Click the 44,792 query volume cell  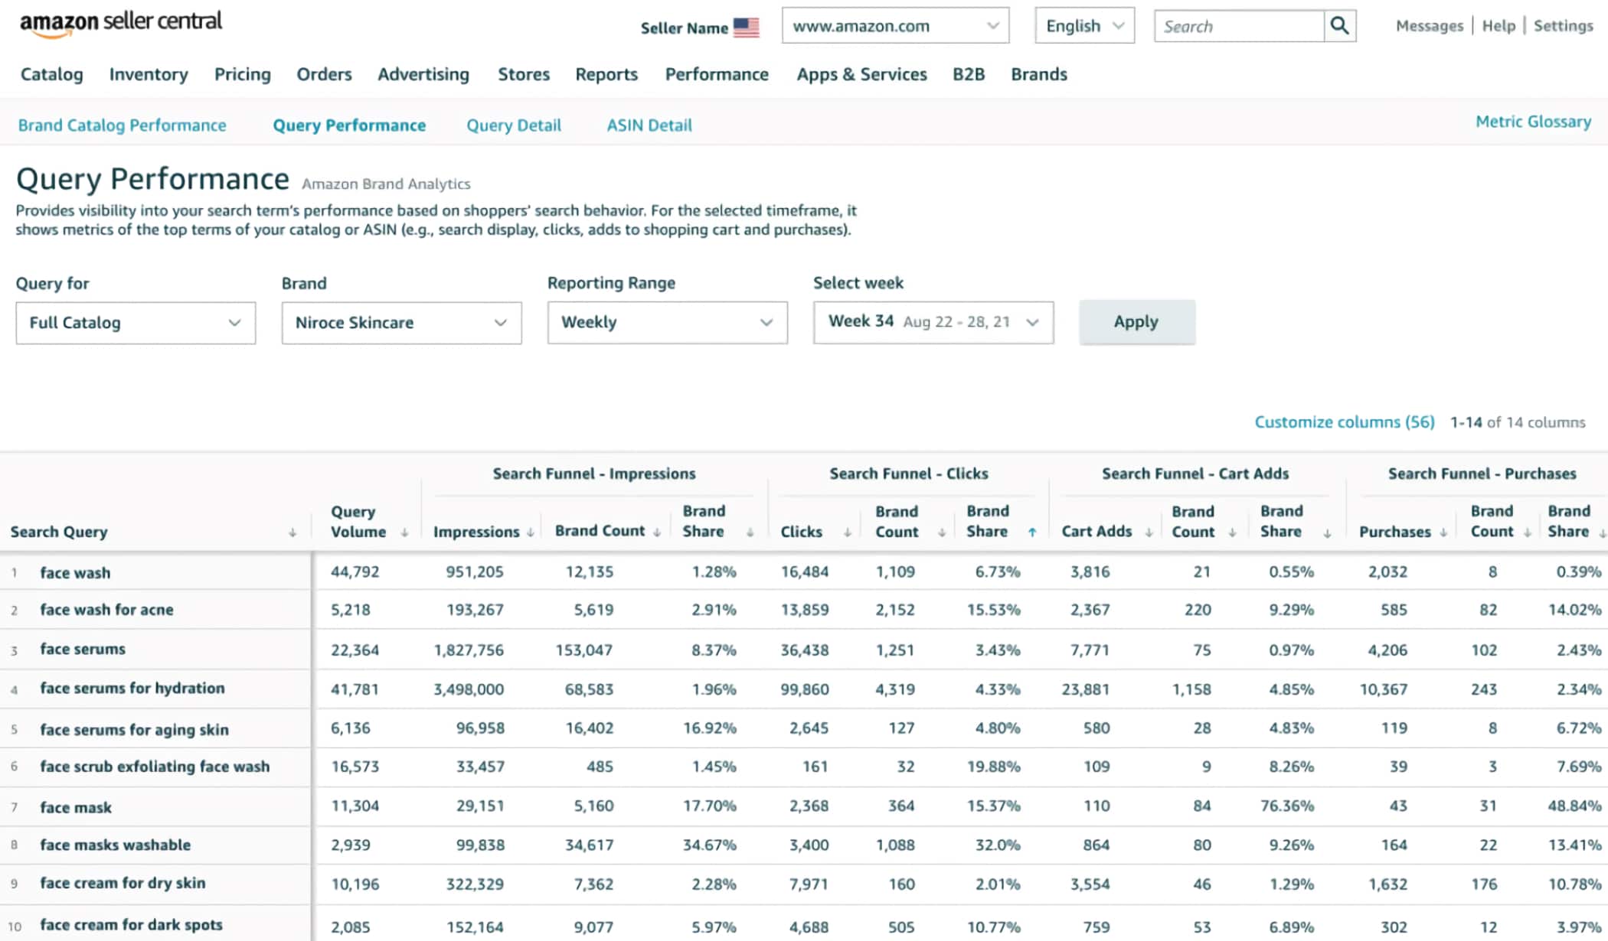tap(355, 571)
